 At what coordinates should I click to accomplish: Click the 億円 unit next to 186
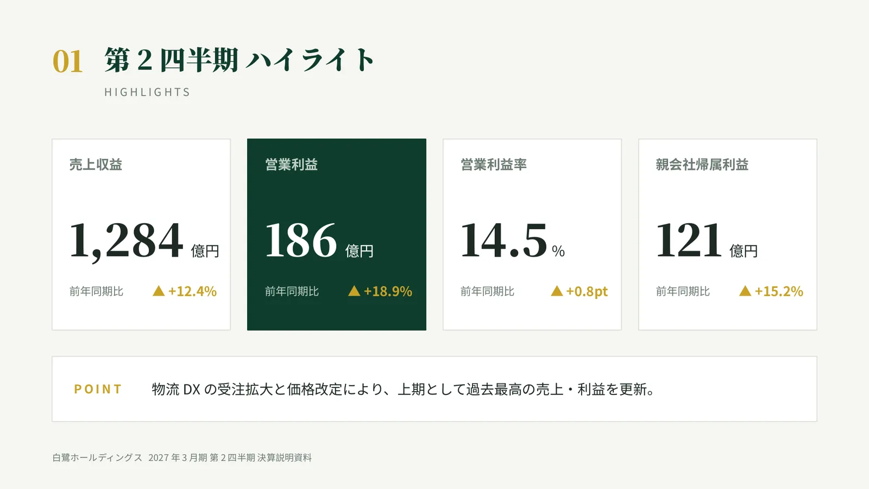360,251
